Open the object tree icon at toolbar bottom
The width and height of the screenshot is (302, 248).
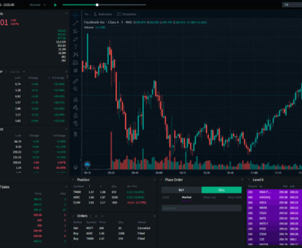[76, 167]
